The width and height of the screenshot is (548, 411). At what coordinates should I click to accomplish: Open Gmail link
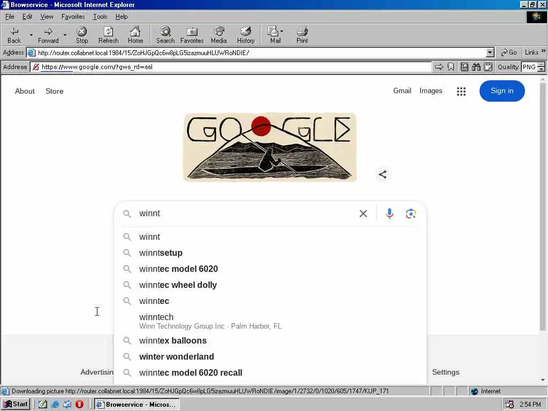pyautogui.click(x=402, y=91)
